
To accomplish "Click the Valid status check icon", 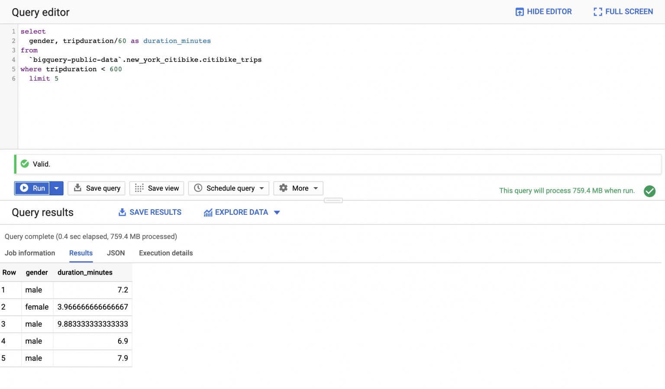I will pos(25,164).
